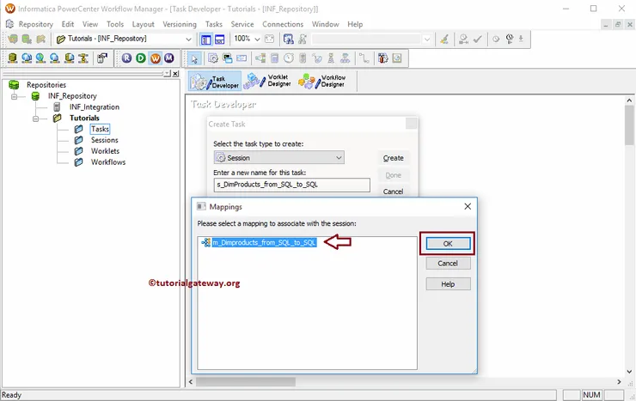The width and height of the screenshot is (636, 401).
Task: Open the View menu
Action: (x=90, y=24)
